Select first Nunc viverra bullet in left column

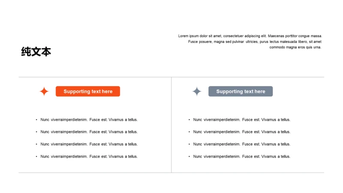coord(87,120)
